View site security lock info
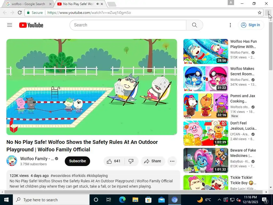This screenshot has width=273, height=205. [35, 13]
